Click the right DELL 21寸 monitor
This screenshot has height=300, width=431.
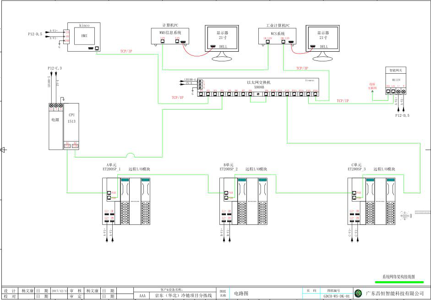tap(323, 43)
